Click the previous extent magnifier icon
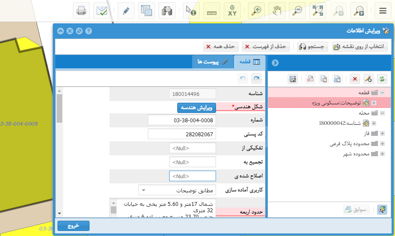This screenshot has width=395, height=236. pyautogui.click(x=338, y=11)
